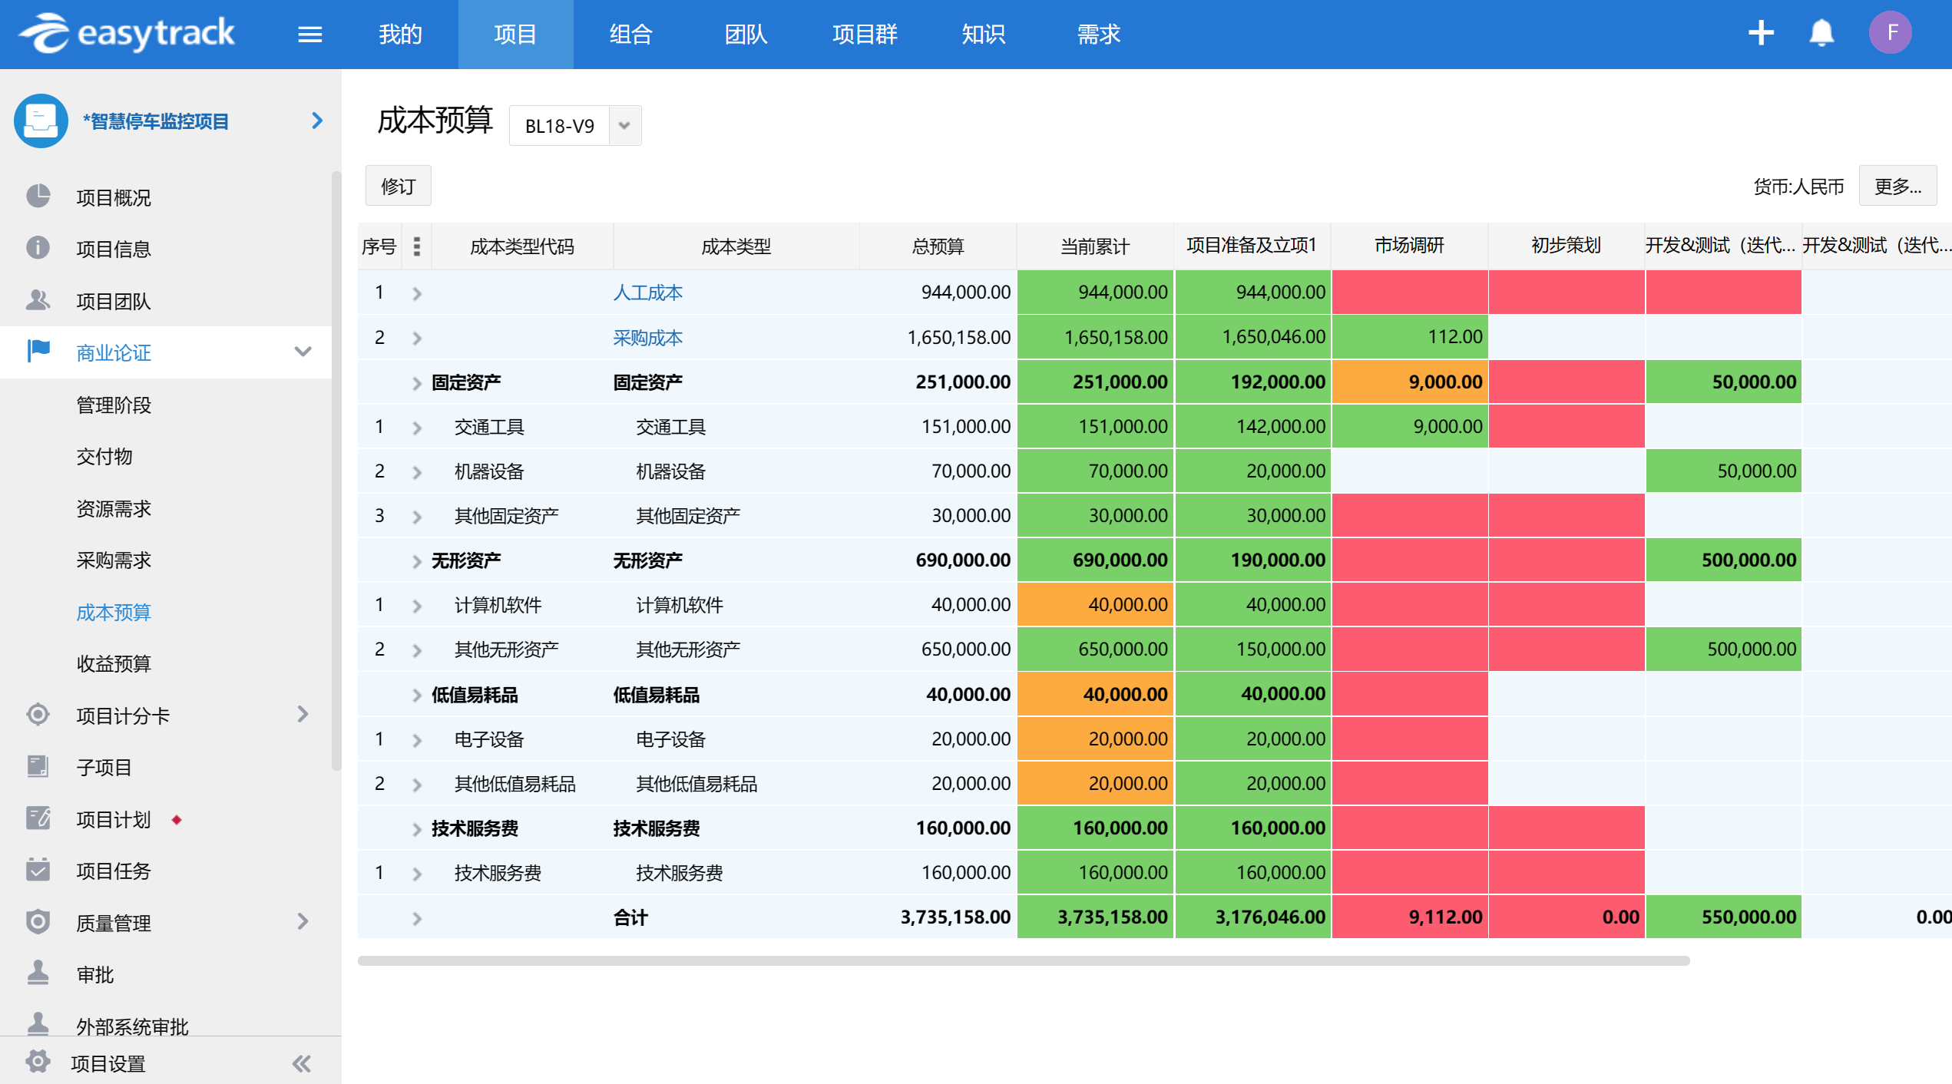The width and height of the screenshot is (1952, 1084).
Task: Open the 人工成本 link
Action: point(647,292)
